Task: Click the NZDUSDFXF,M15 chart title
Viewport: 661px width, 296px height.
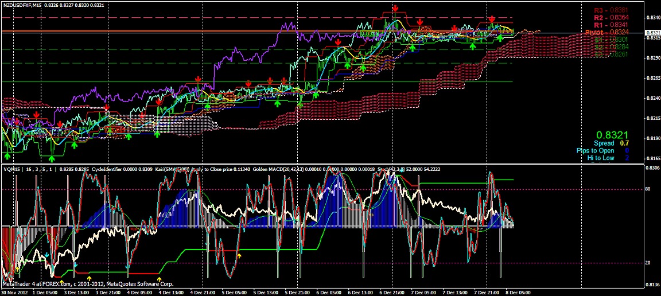Action: click(21, 5)
